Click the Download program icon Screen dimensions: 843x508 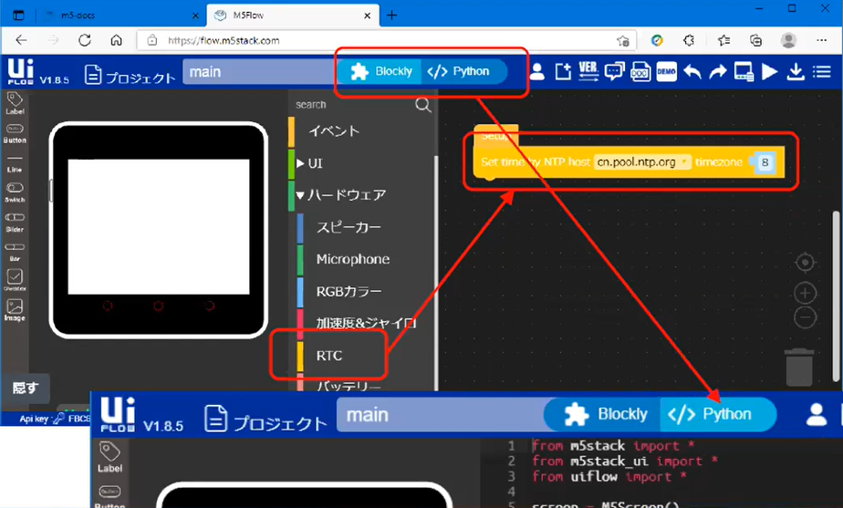795,72
